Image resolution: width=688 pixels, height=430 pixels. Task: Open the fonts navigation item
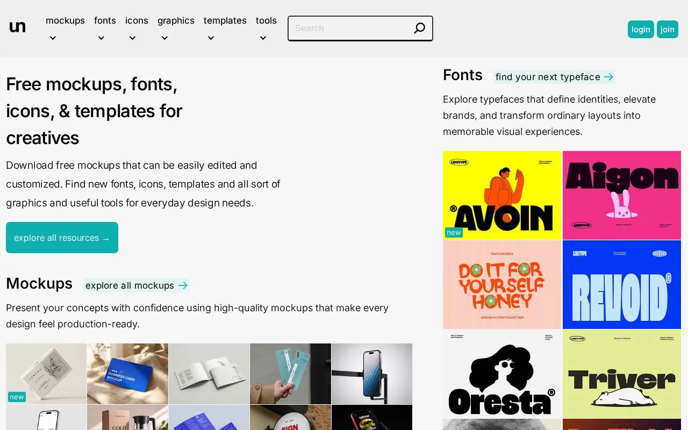[105, 20]
